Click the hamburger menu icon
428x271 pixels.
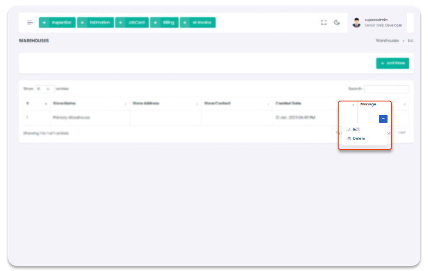30,23
